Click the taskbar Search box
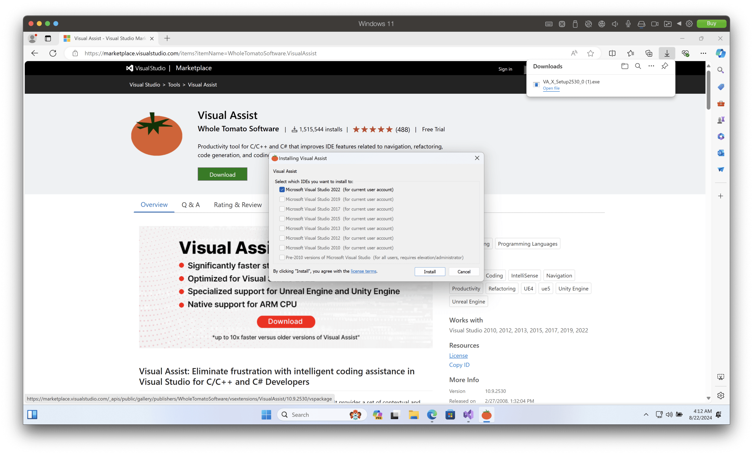Image resolution: width=753 pixels, height=455 pixels. [321, 414]
